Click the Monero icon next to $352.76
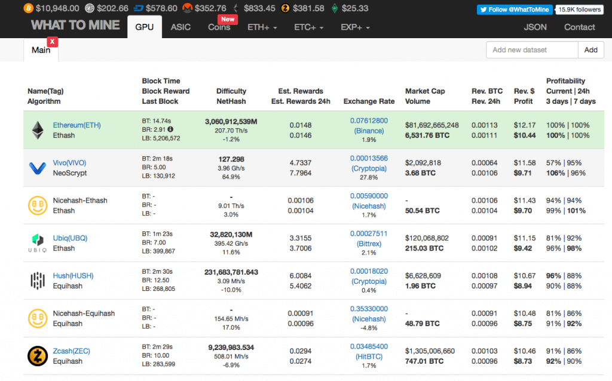 pos(187,8)
